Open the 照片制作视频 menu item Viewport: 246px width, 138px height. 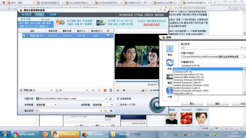click(126, 15)
